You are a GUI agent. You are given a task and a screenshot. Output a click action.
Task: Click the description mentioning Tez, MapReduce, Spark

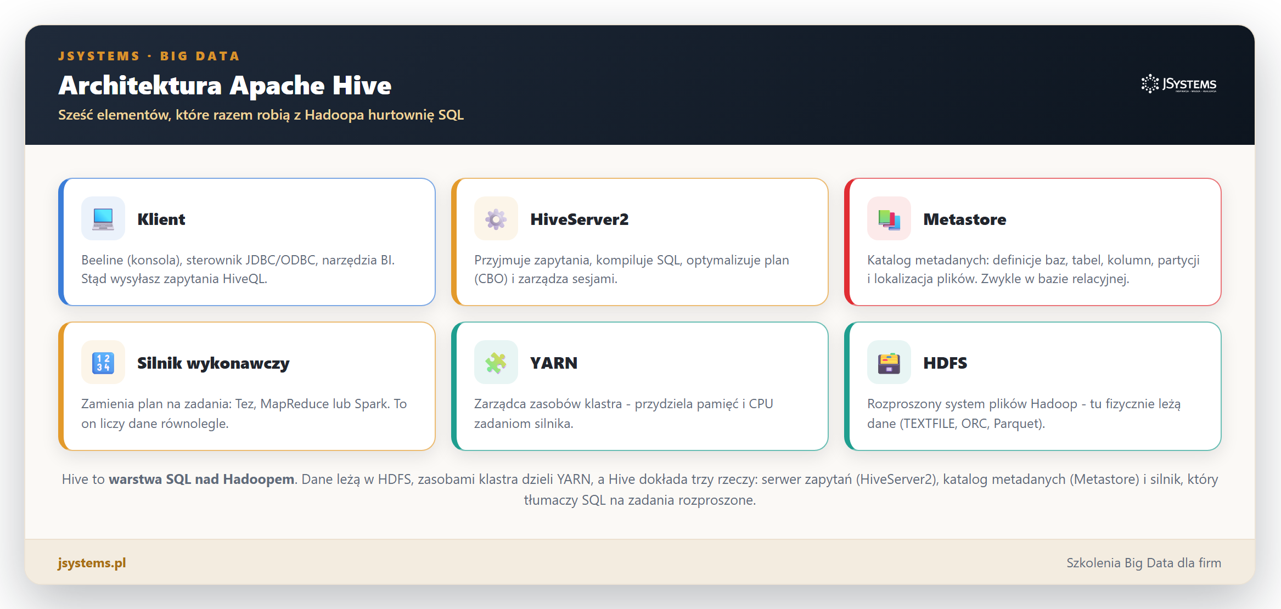244,414
